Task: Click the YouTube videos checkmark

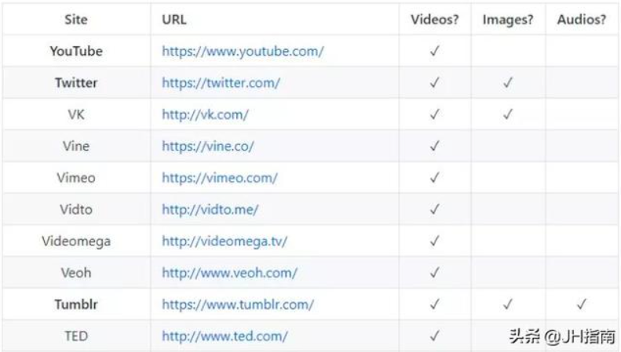Action: [434, 51]
